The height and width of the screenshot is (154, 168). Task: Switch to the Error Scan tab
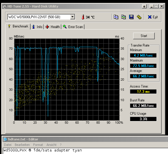click(73, 27)
